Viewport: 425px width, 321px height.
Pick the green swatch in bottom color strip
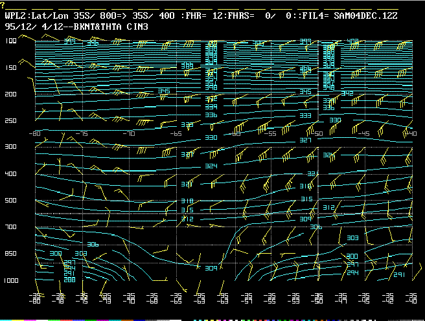point(54,320)
